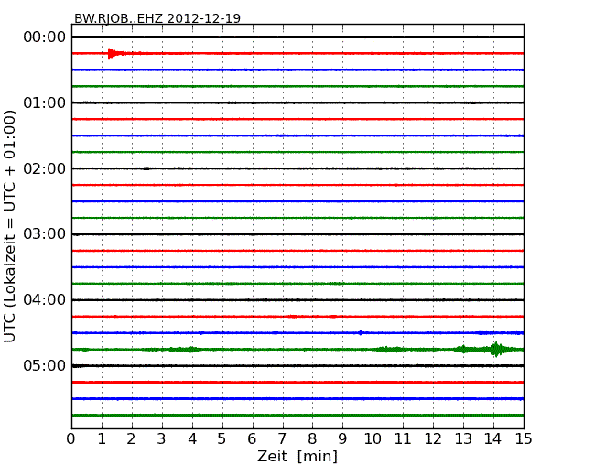Image resolution: width=595 pixels, height=476 pixels.
Task: Click x-axis tick label 2
Action: [x=132, y=438]
